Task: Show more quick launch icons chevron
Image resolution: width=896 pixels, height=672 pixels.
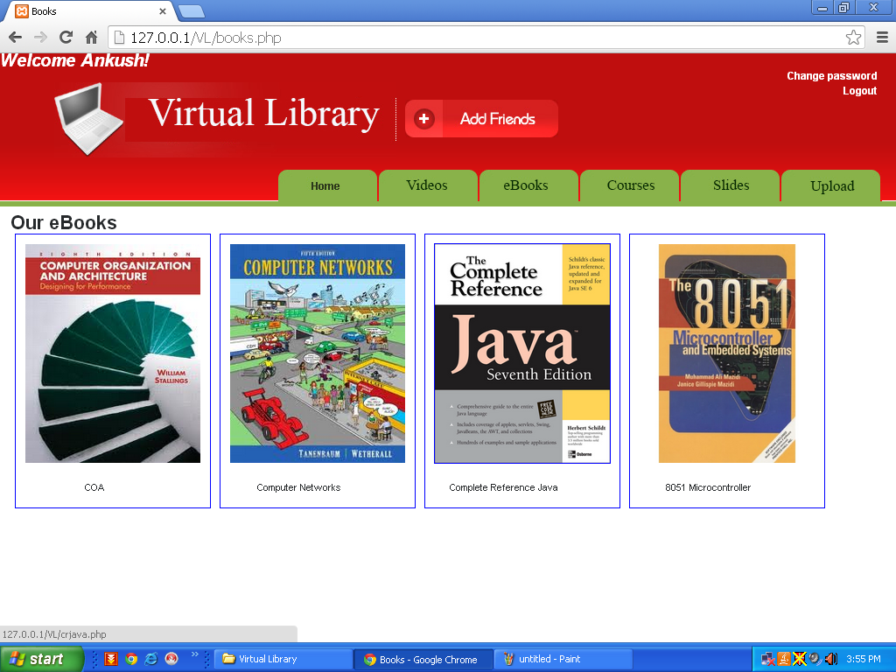Action: pyautogui.click(x=195, y=654)
